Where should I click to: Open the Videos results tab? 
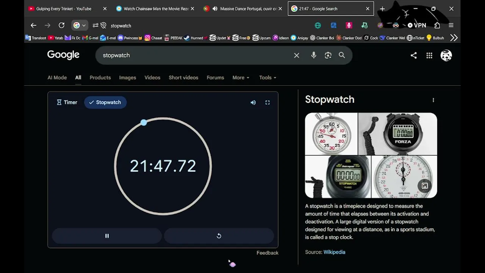tap(152, 77)
